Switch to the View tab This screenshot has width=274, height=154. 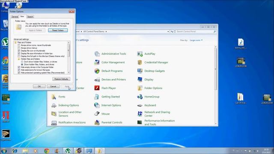tap(22, 16)
